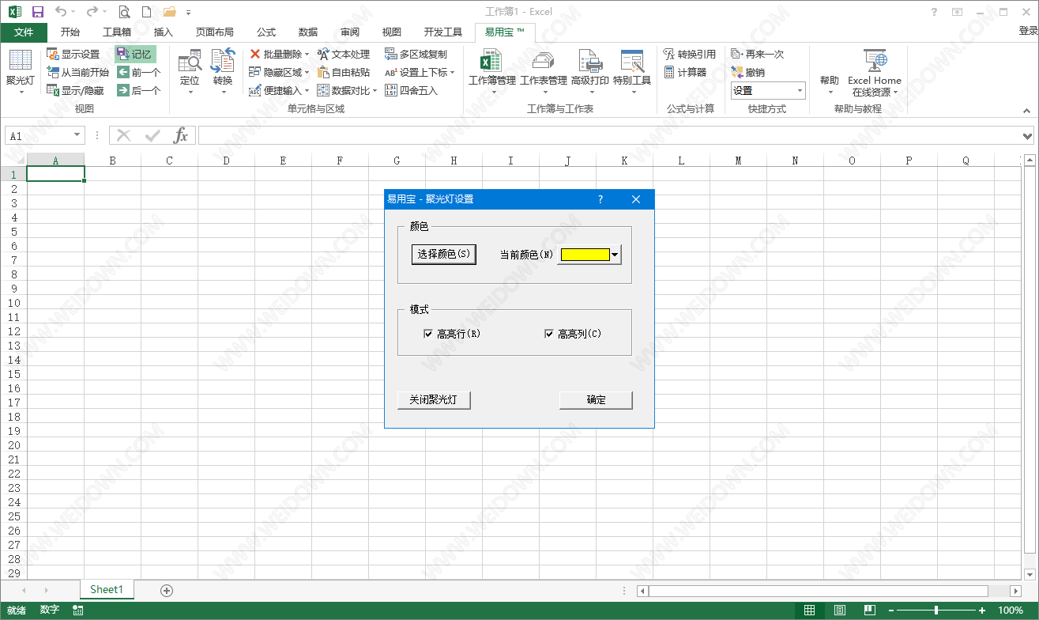Screen dimensions: 1039x620
Task: Click the zoom slider handle
Action: click(936, 610)
